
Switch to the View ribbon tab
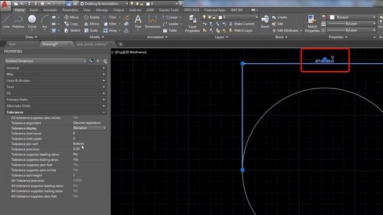coord(87,10)
